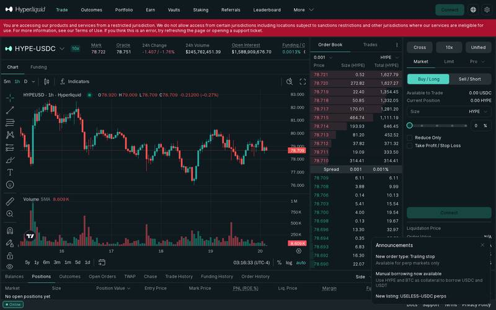This screenshot has height=310, width=496.
Task: Click the chart alert clock icon
Action: point(289,82)
